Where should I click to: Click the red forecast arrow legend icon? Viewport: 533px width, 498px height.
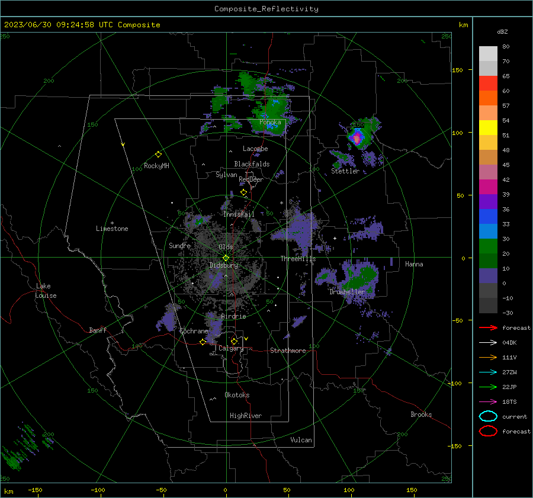[x=488, y=327]
